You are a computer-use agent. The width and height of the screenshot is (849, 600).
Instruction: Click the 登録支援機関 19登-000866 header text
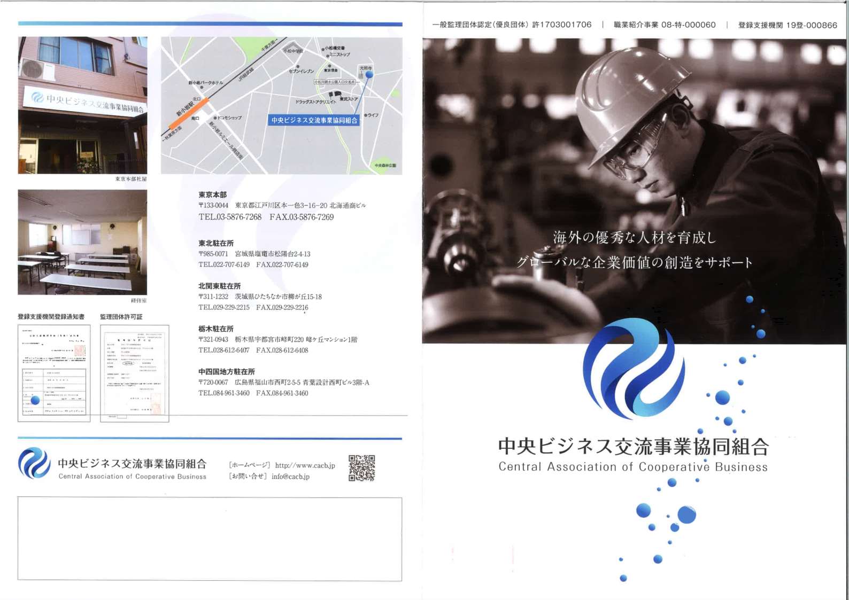coord(788,25)
